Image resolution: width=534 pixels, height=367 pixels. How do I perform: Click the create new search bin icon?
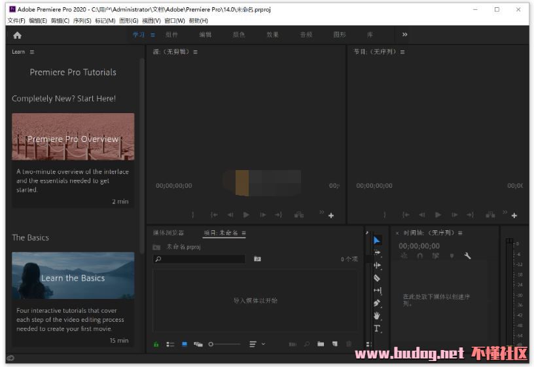257,259
